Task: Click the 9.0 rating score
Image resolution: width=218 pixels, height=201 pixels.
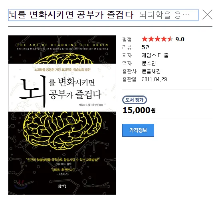Action: 180,40
